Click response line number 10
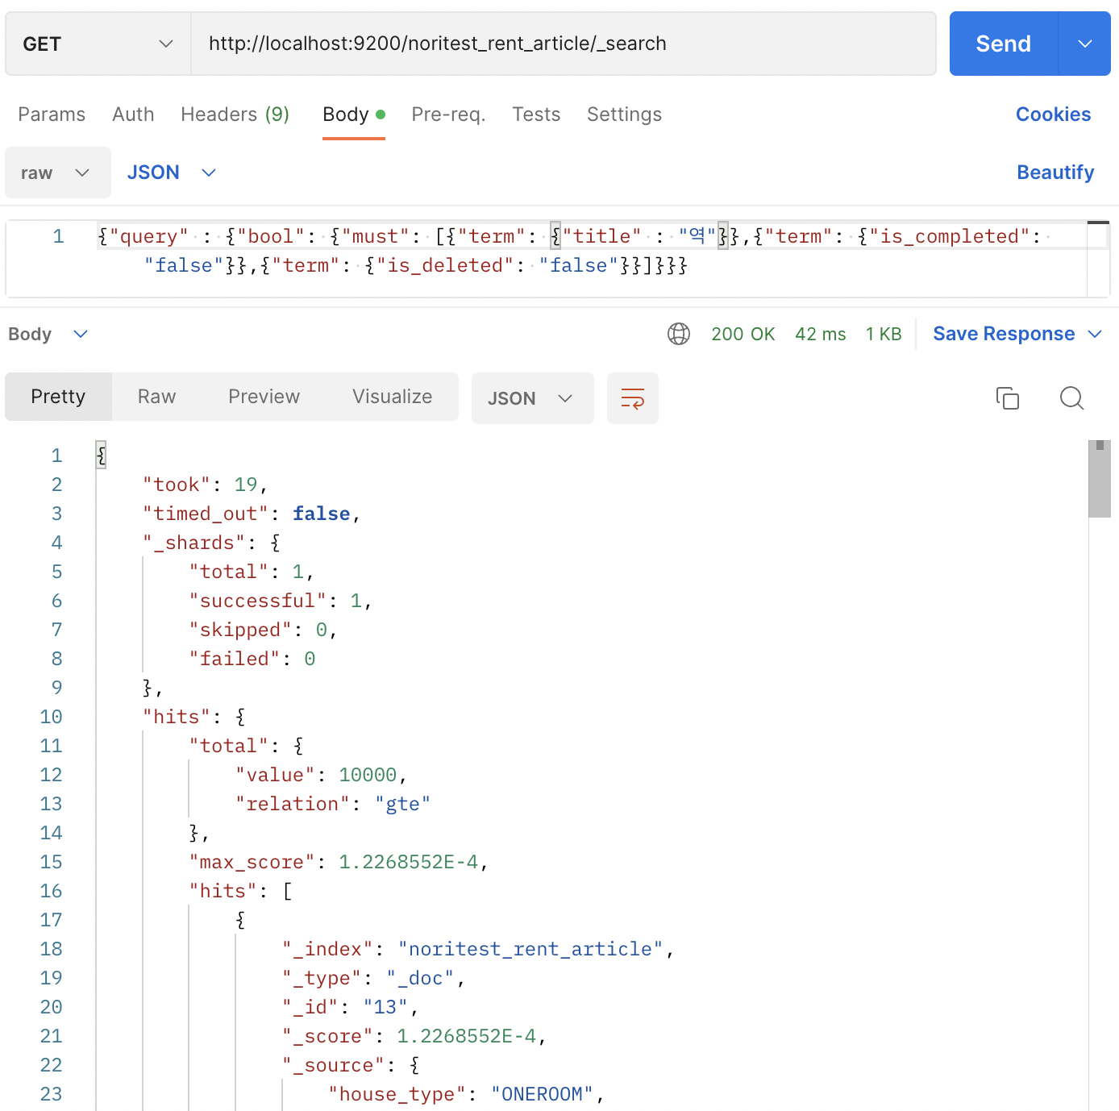The height and width of the screenshot is (1111, 1119). pos(51,717)
